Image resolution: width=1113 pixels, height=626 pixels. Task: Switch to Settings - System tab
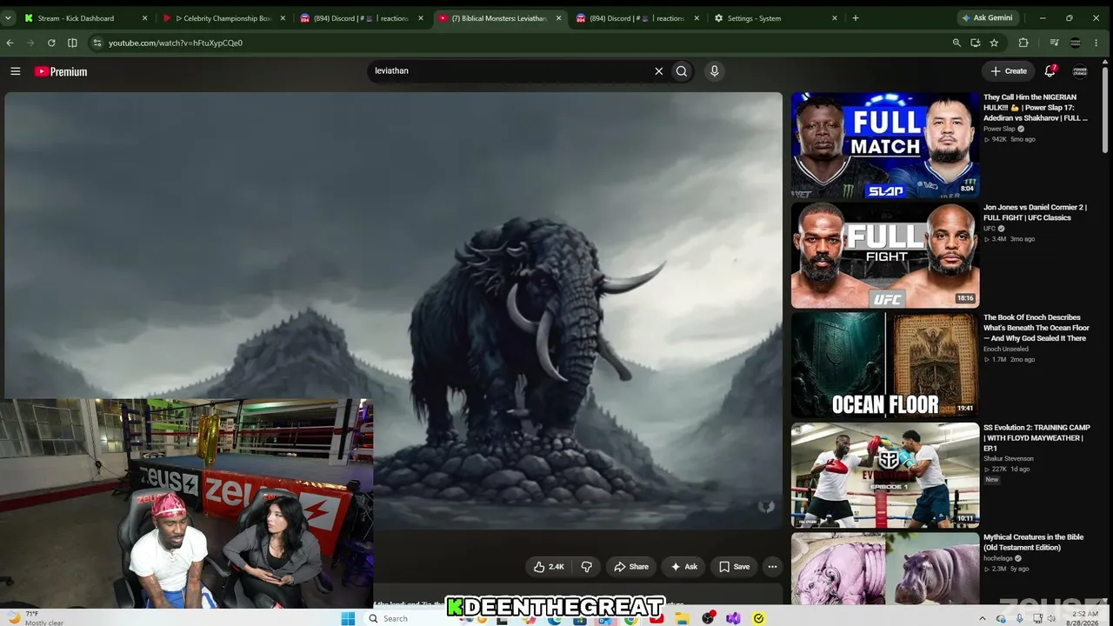click(x=776, y=17)
